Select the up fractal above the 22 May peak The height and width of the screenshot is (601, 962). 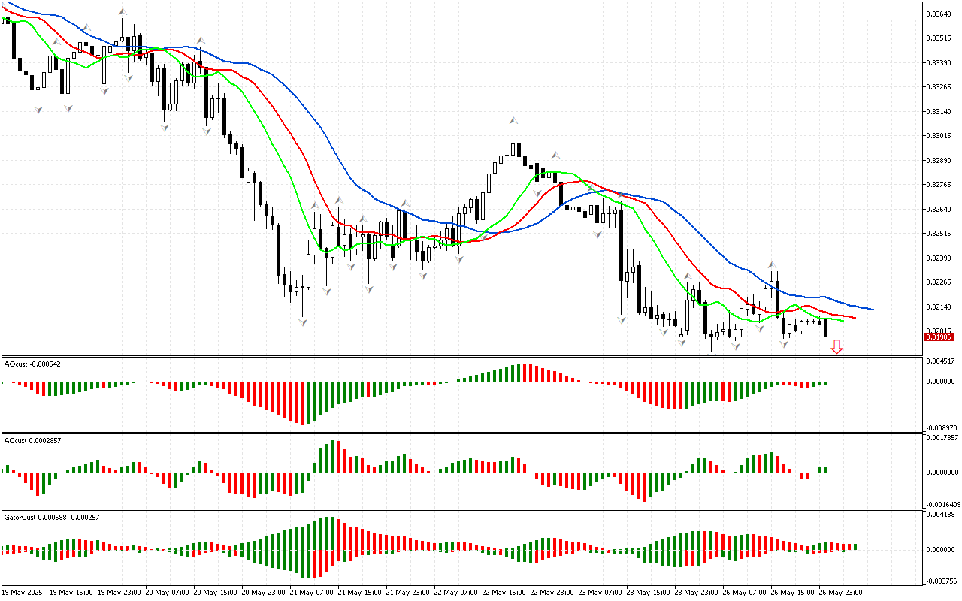pyautogui.click(x=513, y=120)
